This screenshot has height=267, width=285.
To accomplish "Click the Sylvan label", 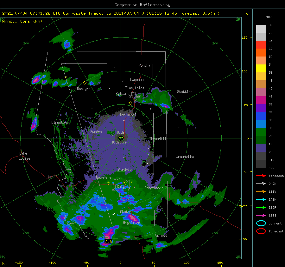I will (121, 94).
